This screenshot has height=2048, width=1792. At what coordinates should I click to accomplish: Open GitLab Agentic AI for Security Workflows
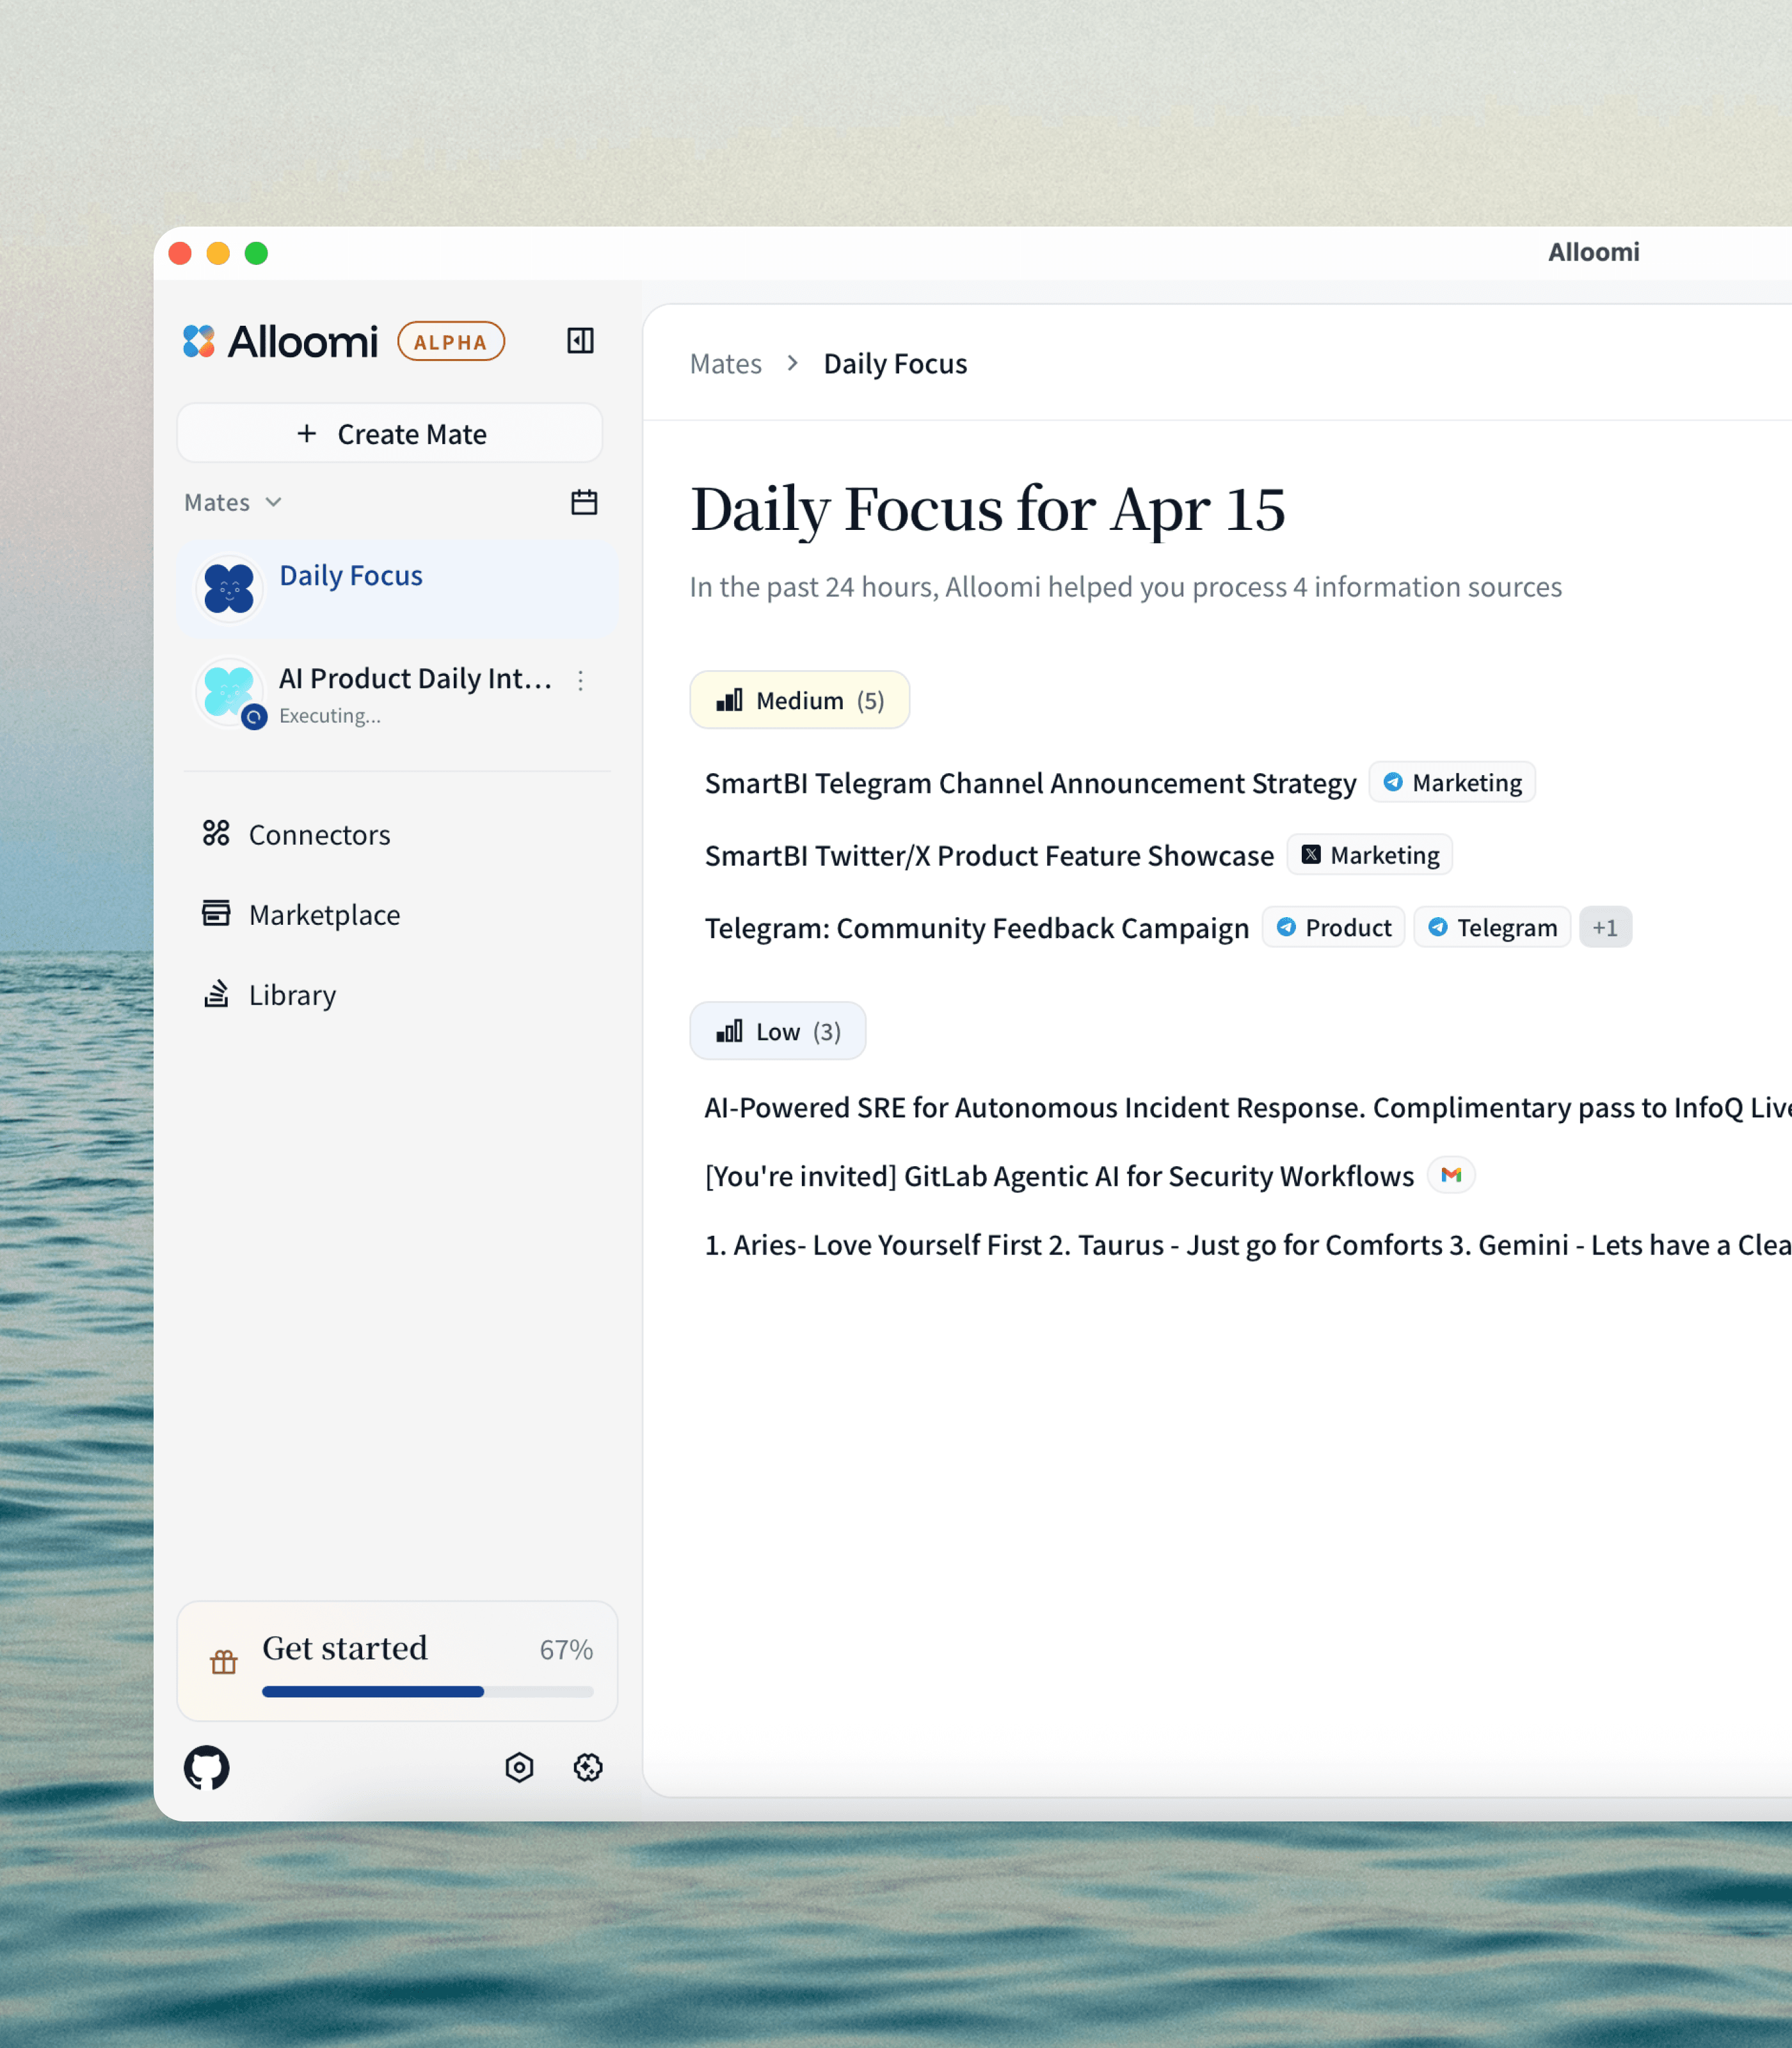[x=1059, y=1176]
